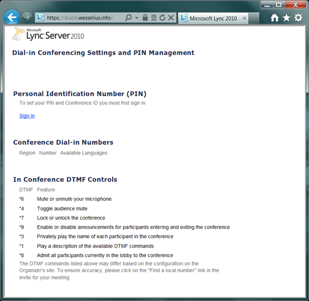309x301 pixels.
Task: Click the search magnifier in address bar
Action: point(128,18)
